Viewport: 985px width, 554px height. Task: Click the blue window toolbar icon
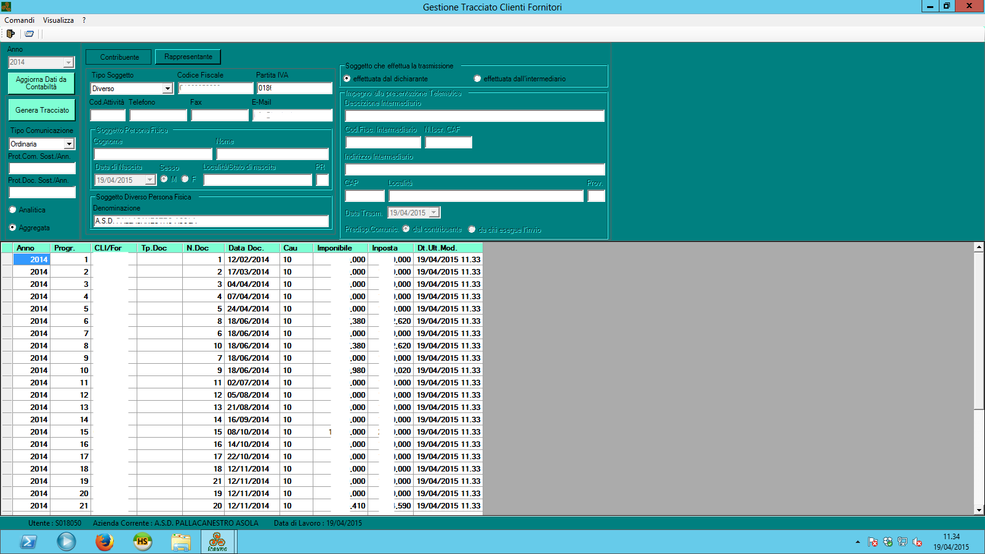(29, 34)
